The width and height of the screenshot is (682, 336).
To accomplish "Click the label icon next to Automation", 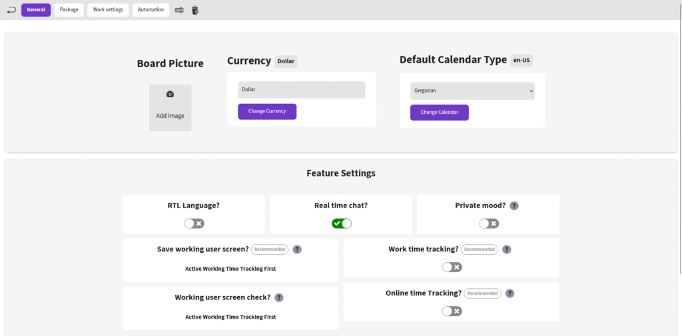I will tap(179, 10).
